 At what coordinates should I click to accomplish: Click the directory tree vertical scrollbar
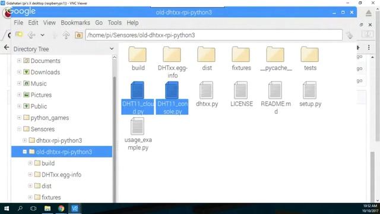click(x=115, y=139)
